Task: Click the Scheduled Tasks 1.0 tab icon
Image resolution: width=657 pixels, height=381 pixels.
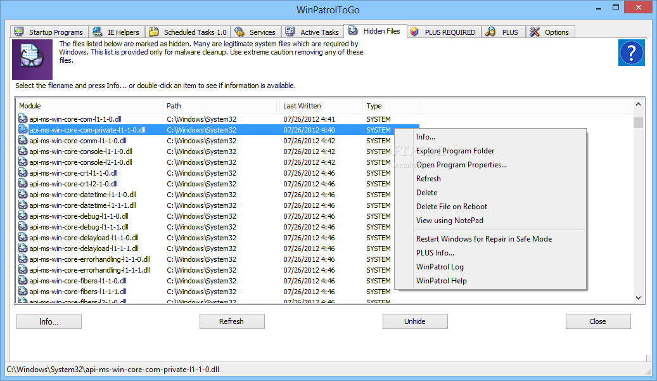Action: 154,32
